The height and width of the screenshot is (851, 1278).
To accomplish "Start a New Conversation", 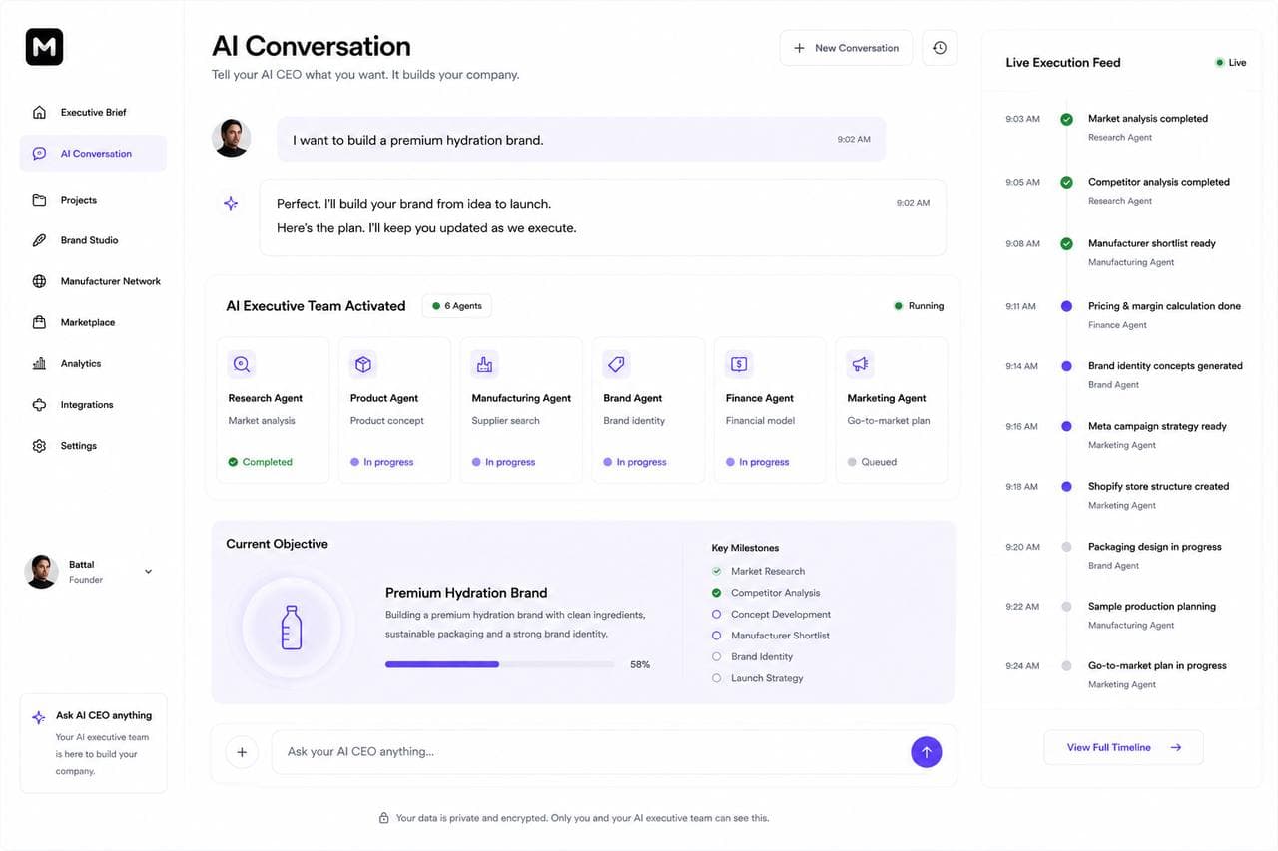I will pos(846,48).
